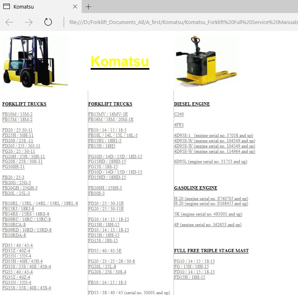Open the FG10D / 14D / 15D / 18D-15 link
The height and width of the screenshot is (295, 298).
click(115, 156)
